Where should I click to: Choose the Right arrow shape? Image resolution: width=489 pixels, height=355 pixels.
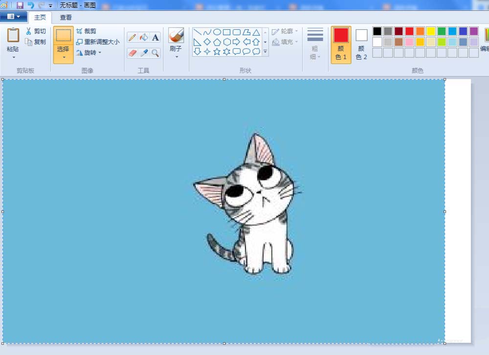237,42
